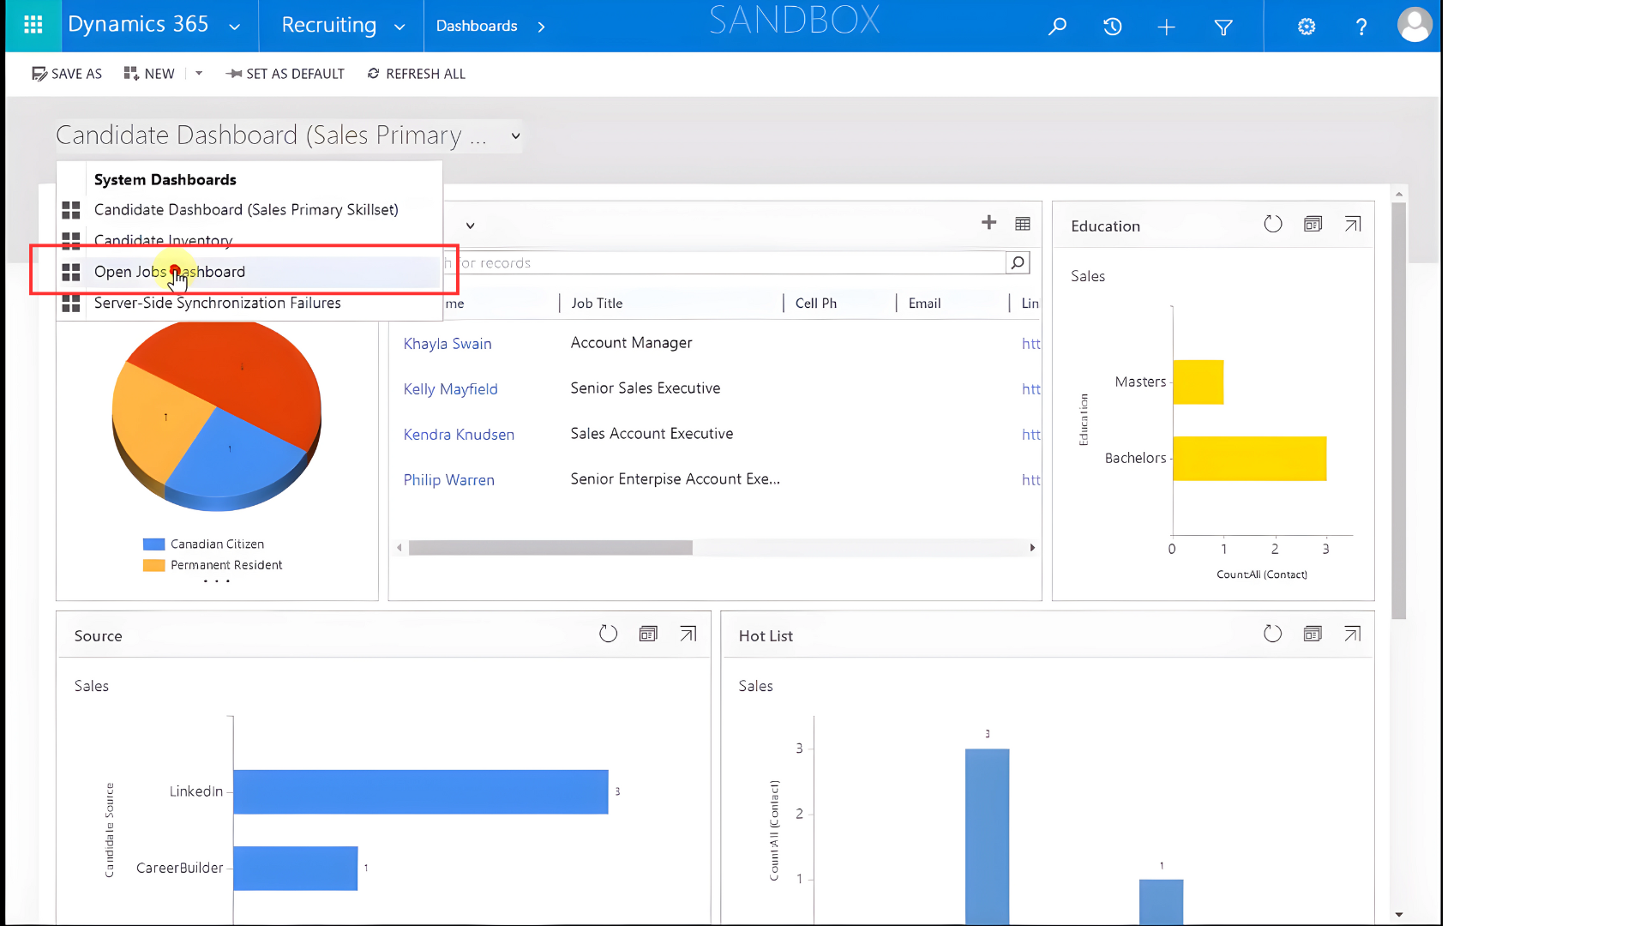1646x926 pixels.
Task: Sort by Email column header
Action: (x=924, y=304)
